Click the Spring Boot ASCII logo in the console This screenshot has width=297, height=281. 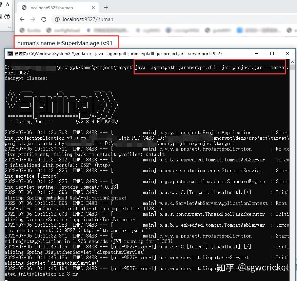(x=61, y=102)
